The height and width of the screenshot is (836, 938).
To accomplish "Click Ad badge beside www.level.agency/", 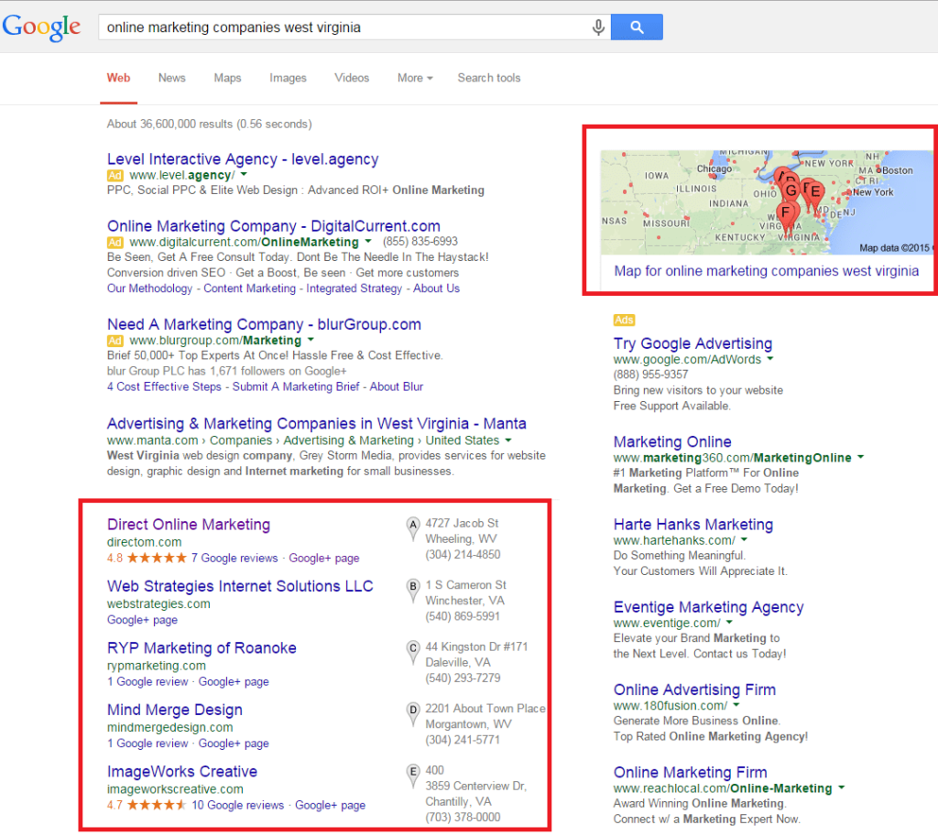I will pos(115,175).
